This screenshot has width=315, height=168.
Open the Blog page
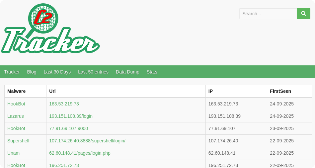point(32,72)
